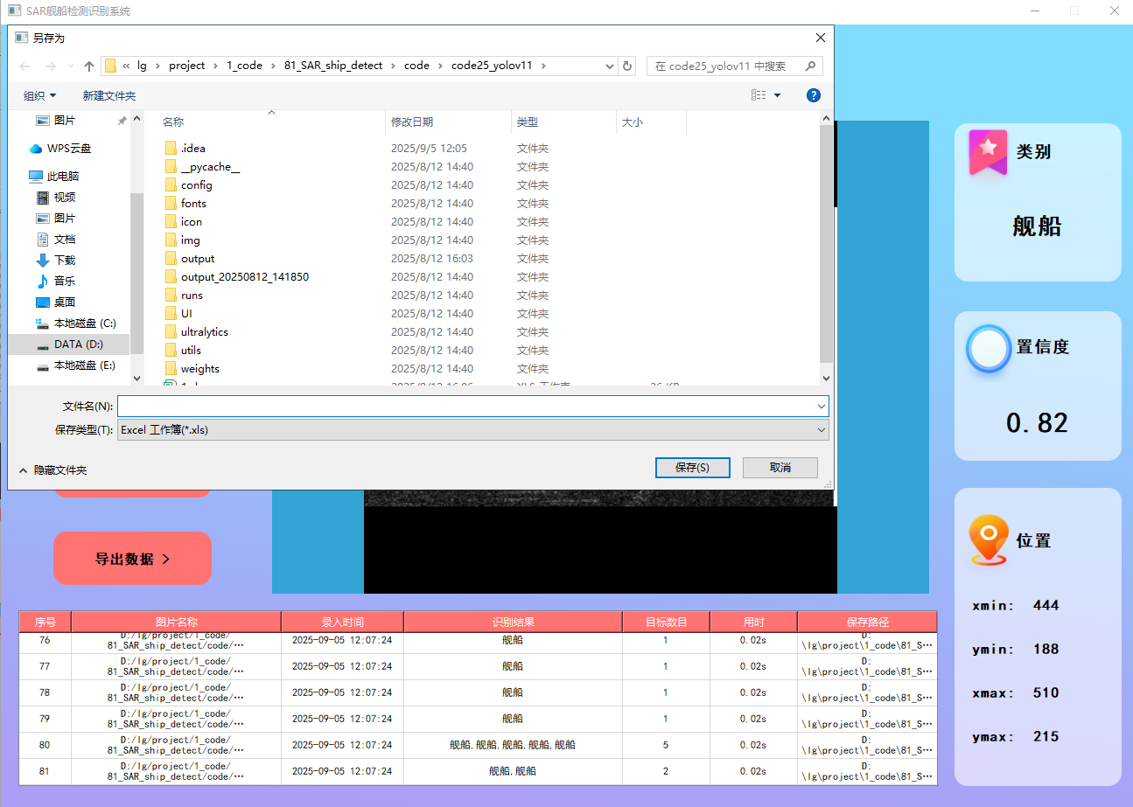Expand the code25_yolov11 breadcrumb chevron
The height and width of the screenshot is (807, 1133).
(543, 66)
